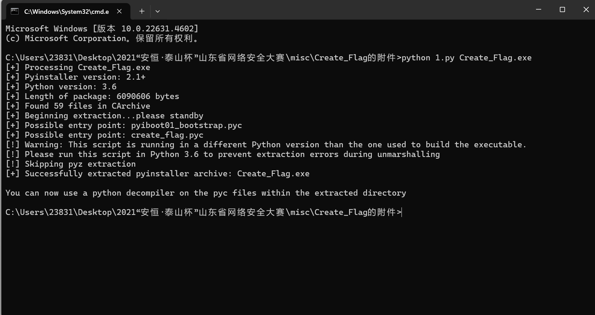595x315 pixels.
Task: Click the pyiboot01_bootstrap.pyc entry point text
Action: click(186, 125)
